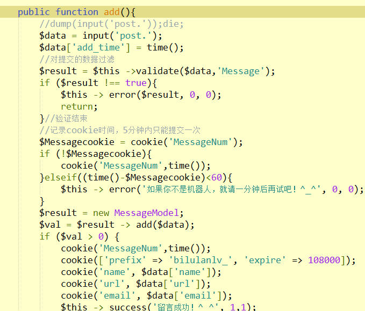The image size is (365, 311).
Task: Click the 'MessageModel' class name
Action: [x=146, y=213]
